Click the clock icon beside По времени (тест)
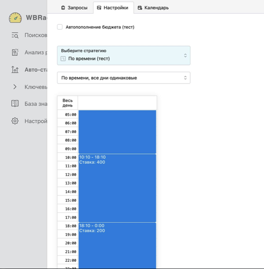This screenshot has height=269, width=264. [x=63, y=59]
